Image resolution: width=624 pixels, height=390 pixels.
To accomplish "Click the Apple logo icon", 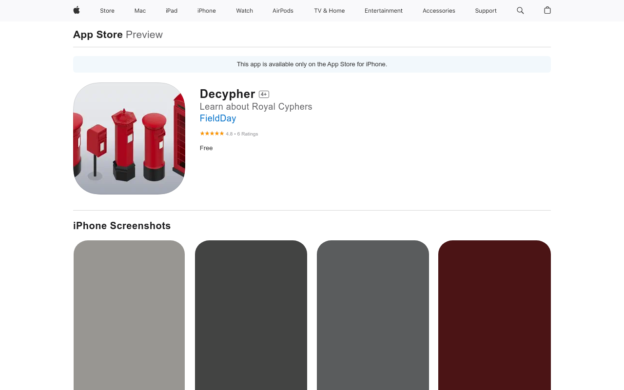I will click(77, 10).
